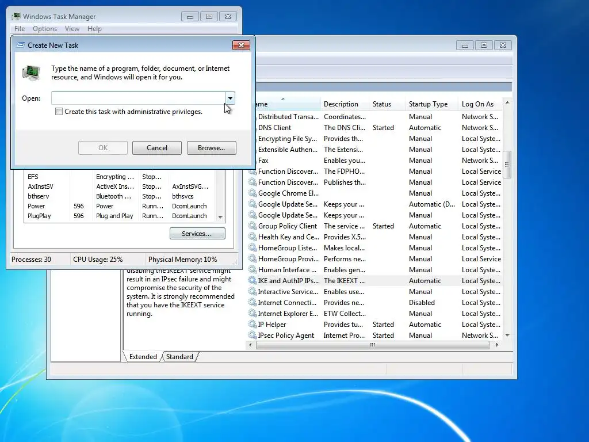Image resolution: width=589 pixels, height=442 pixels.
Task: Close the Create New Task dialog
Action: (x=241, y=45)
